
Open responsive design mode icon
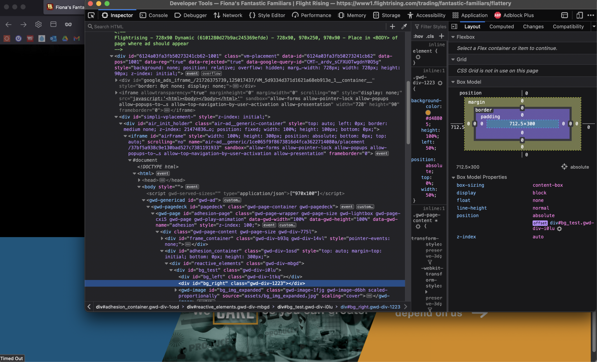[580, 15]
